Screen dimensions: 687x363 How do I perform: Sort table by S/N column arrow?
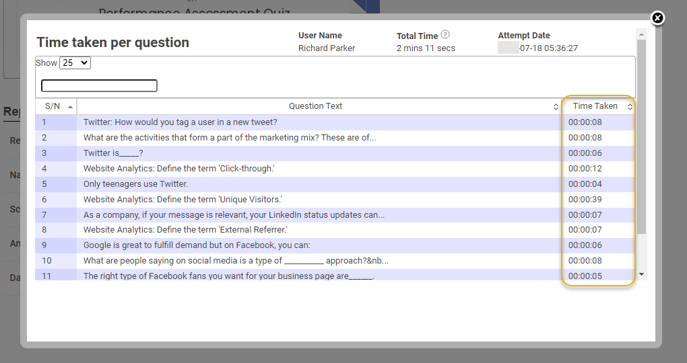[71, 107]
